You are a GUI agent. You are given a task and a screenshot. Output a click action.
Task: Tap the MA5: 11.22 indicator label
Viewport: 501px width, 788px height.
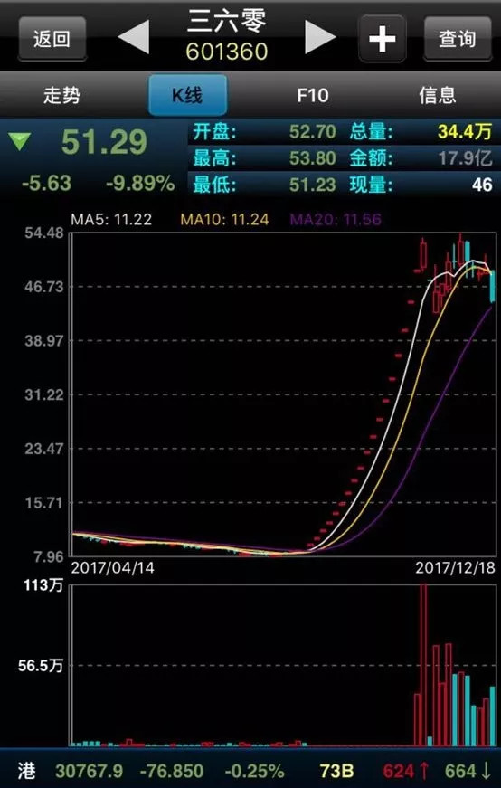(x=111, y=219)
